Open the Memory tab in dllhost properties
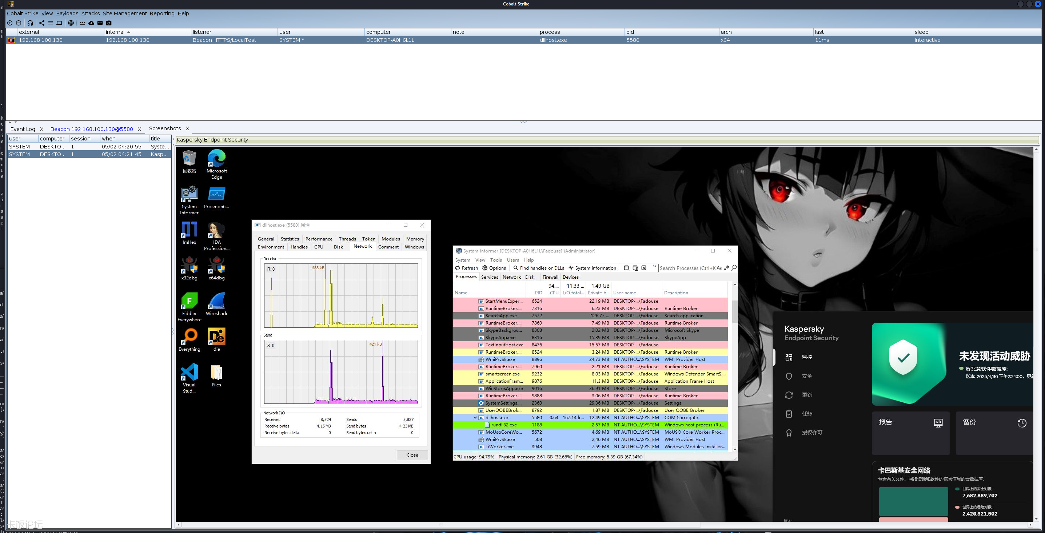1045x533 pixels. [415, 239]
